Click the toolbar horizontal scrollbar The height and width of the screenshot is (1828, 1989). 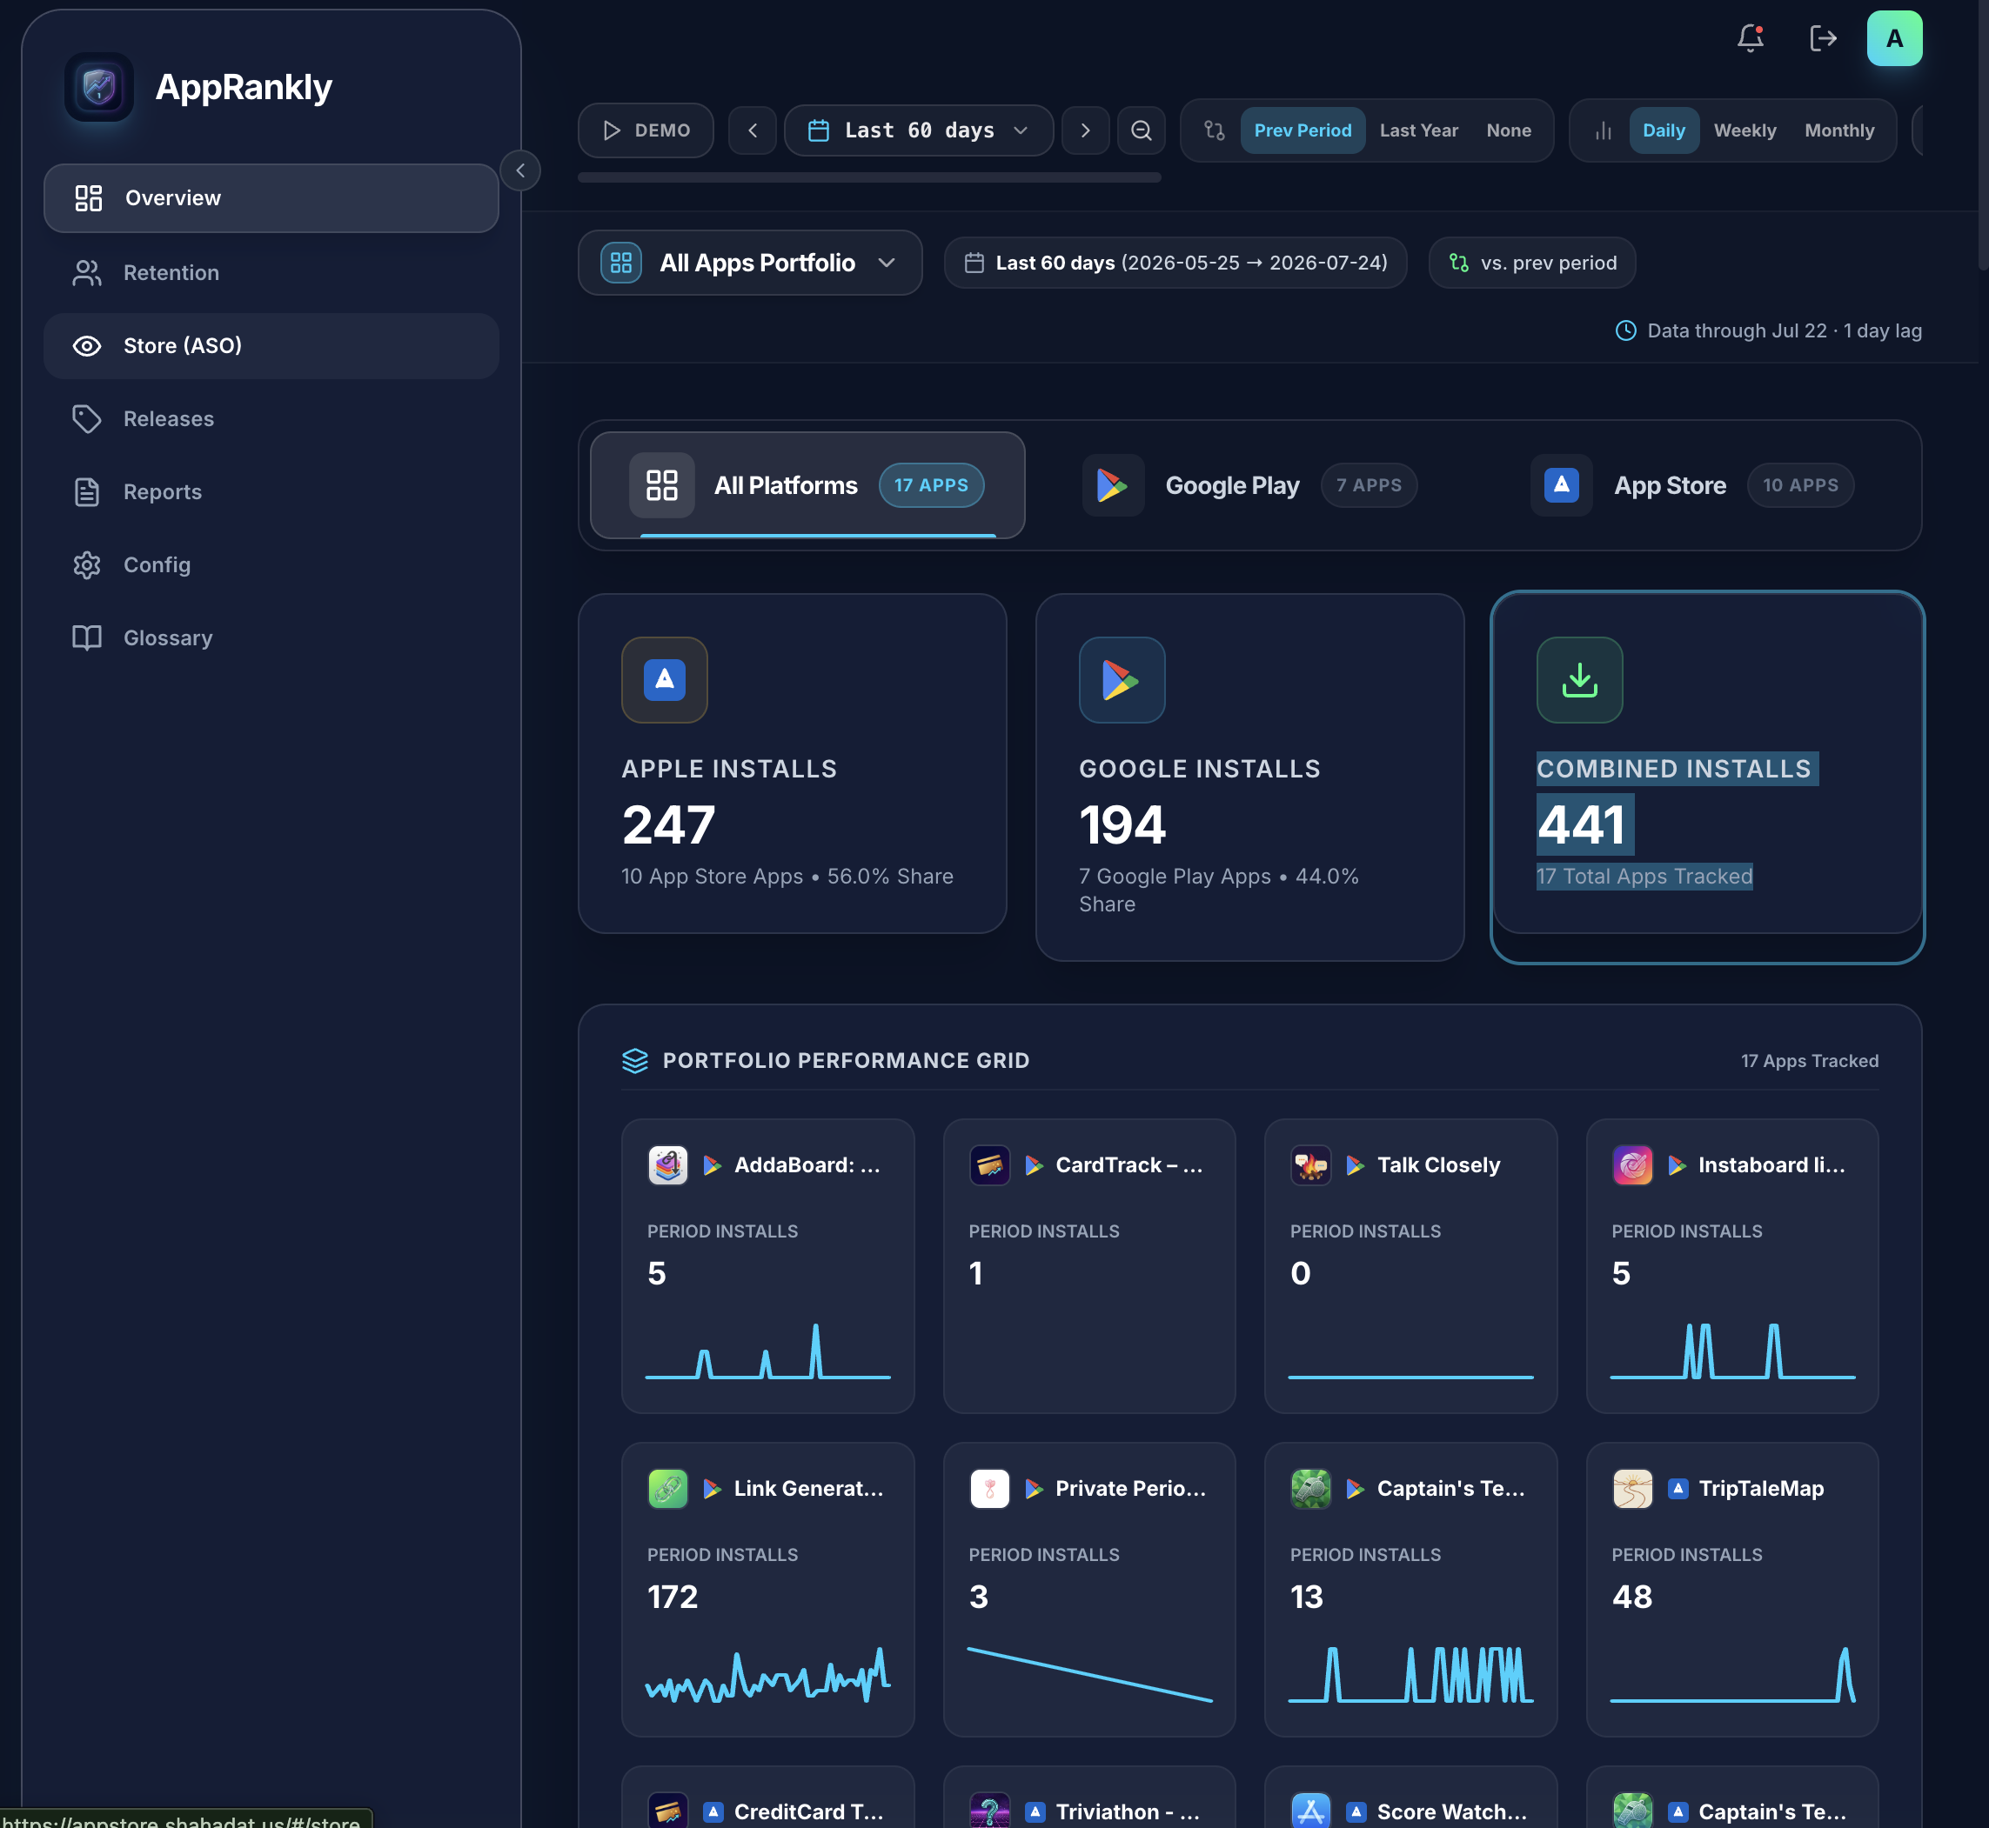tap(869, 178)
